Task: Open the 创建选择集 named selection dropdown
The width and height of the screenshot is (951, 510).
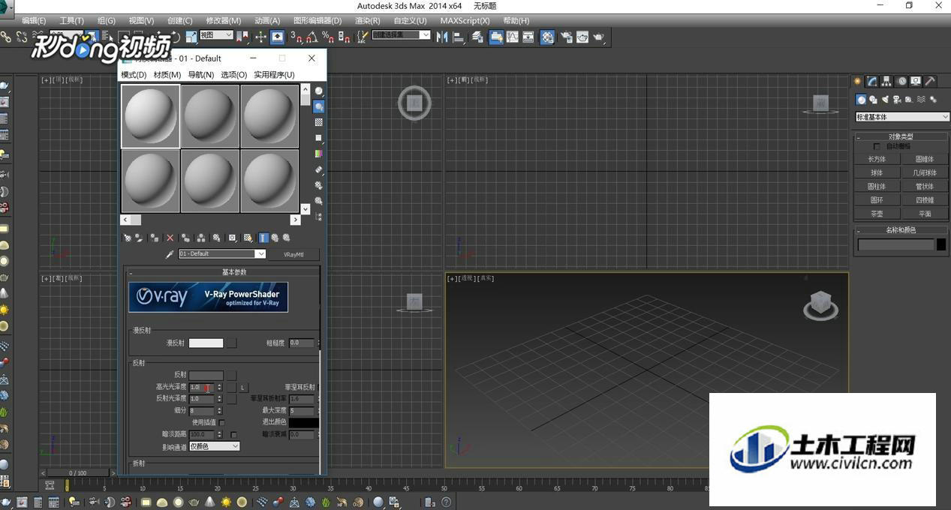Action: pos(402,35)
